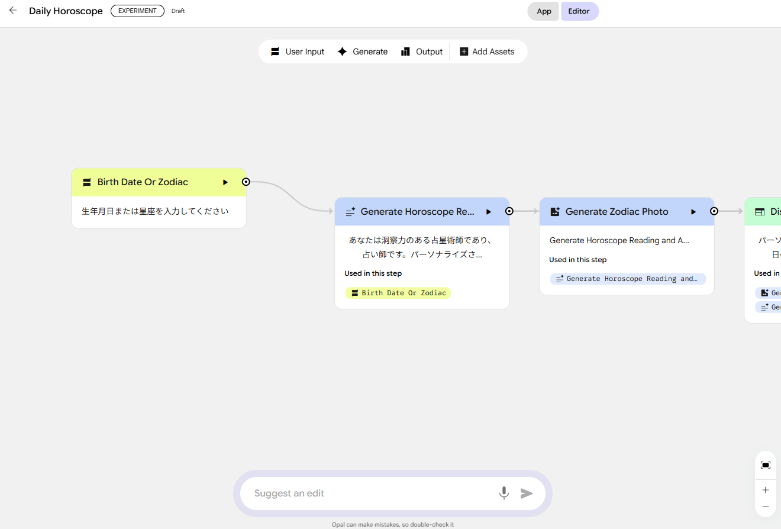Run the Birth Date Or Zodiac step

(x=225, y=182)
